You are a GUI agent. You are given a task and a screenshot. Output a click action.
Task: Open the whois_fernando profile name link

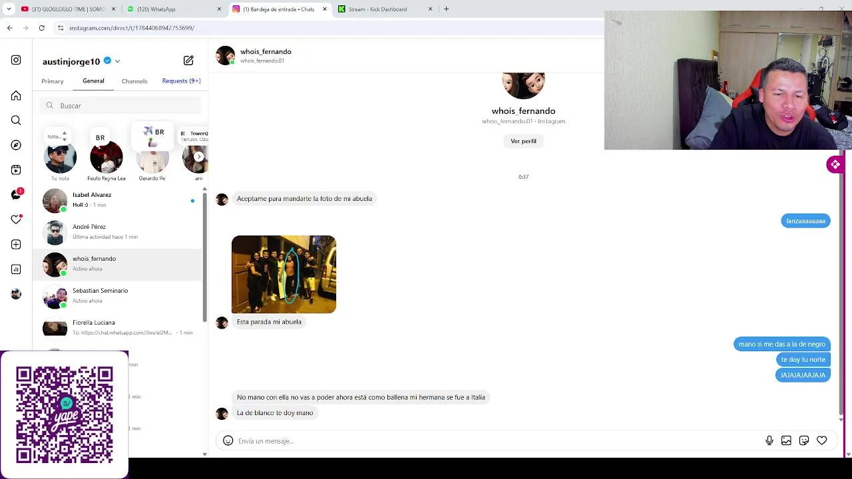click(523, 111)
